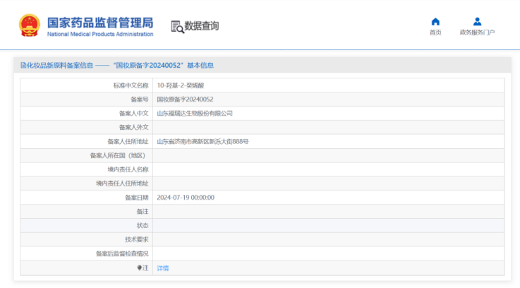Click the 山东福瑞达生物股份有限公司 company value
520x288 pixels.
194,114
